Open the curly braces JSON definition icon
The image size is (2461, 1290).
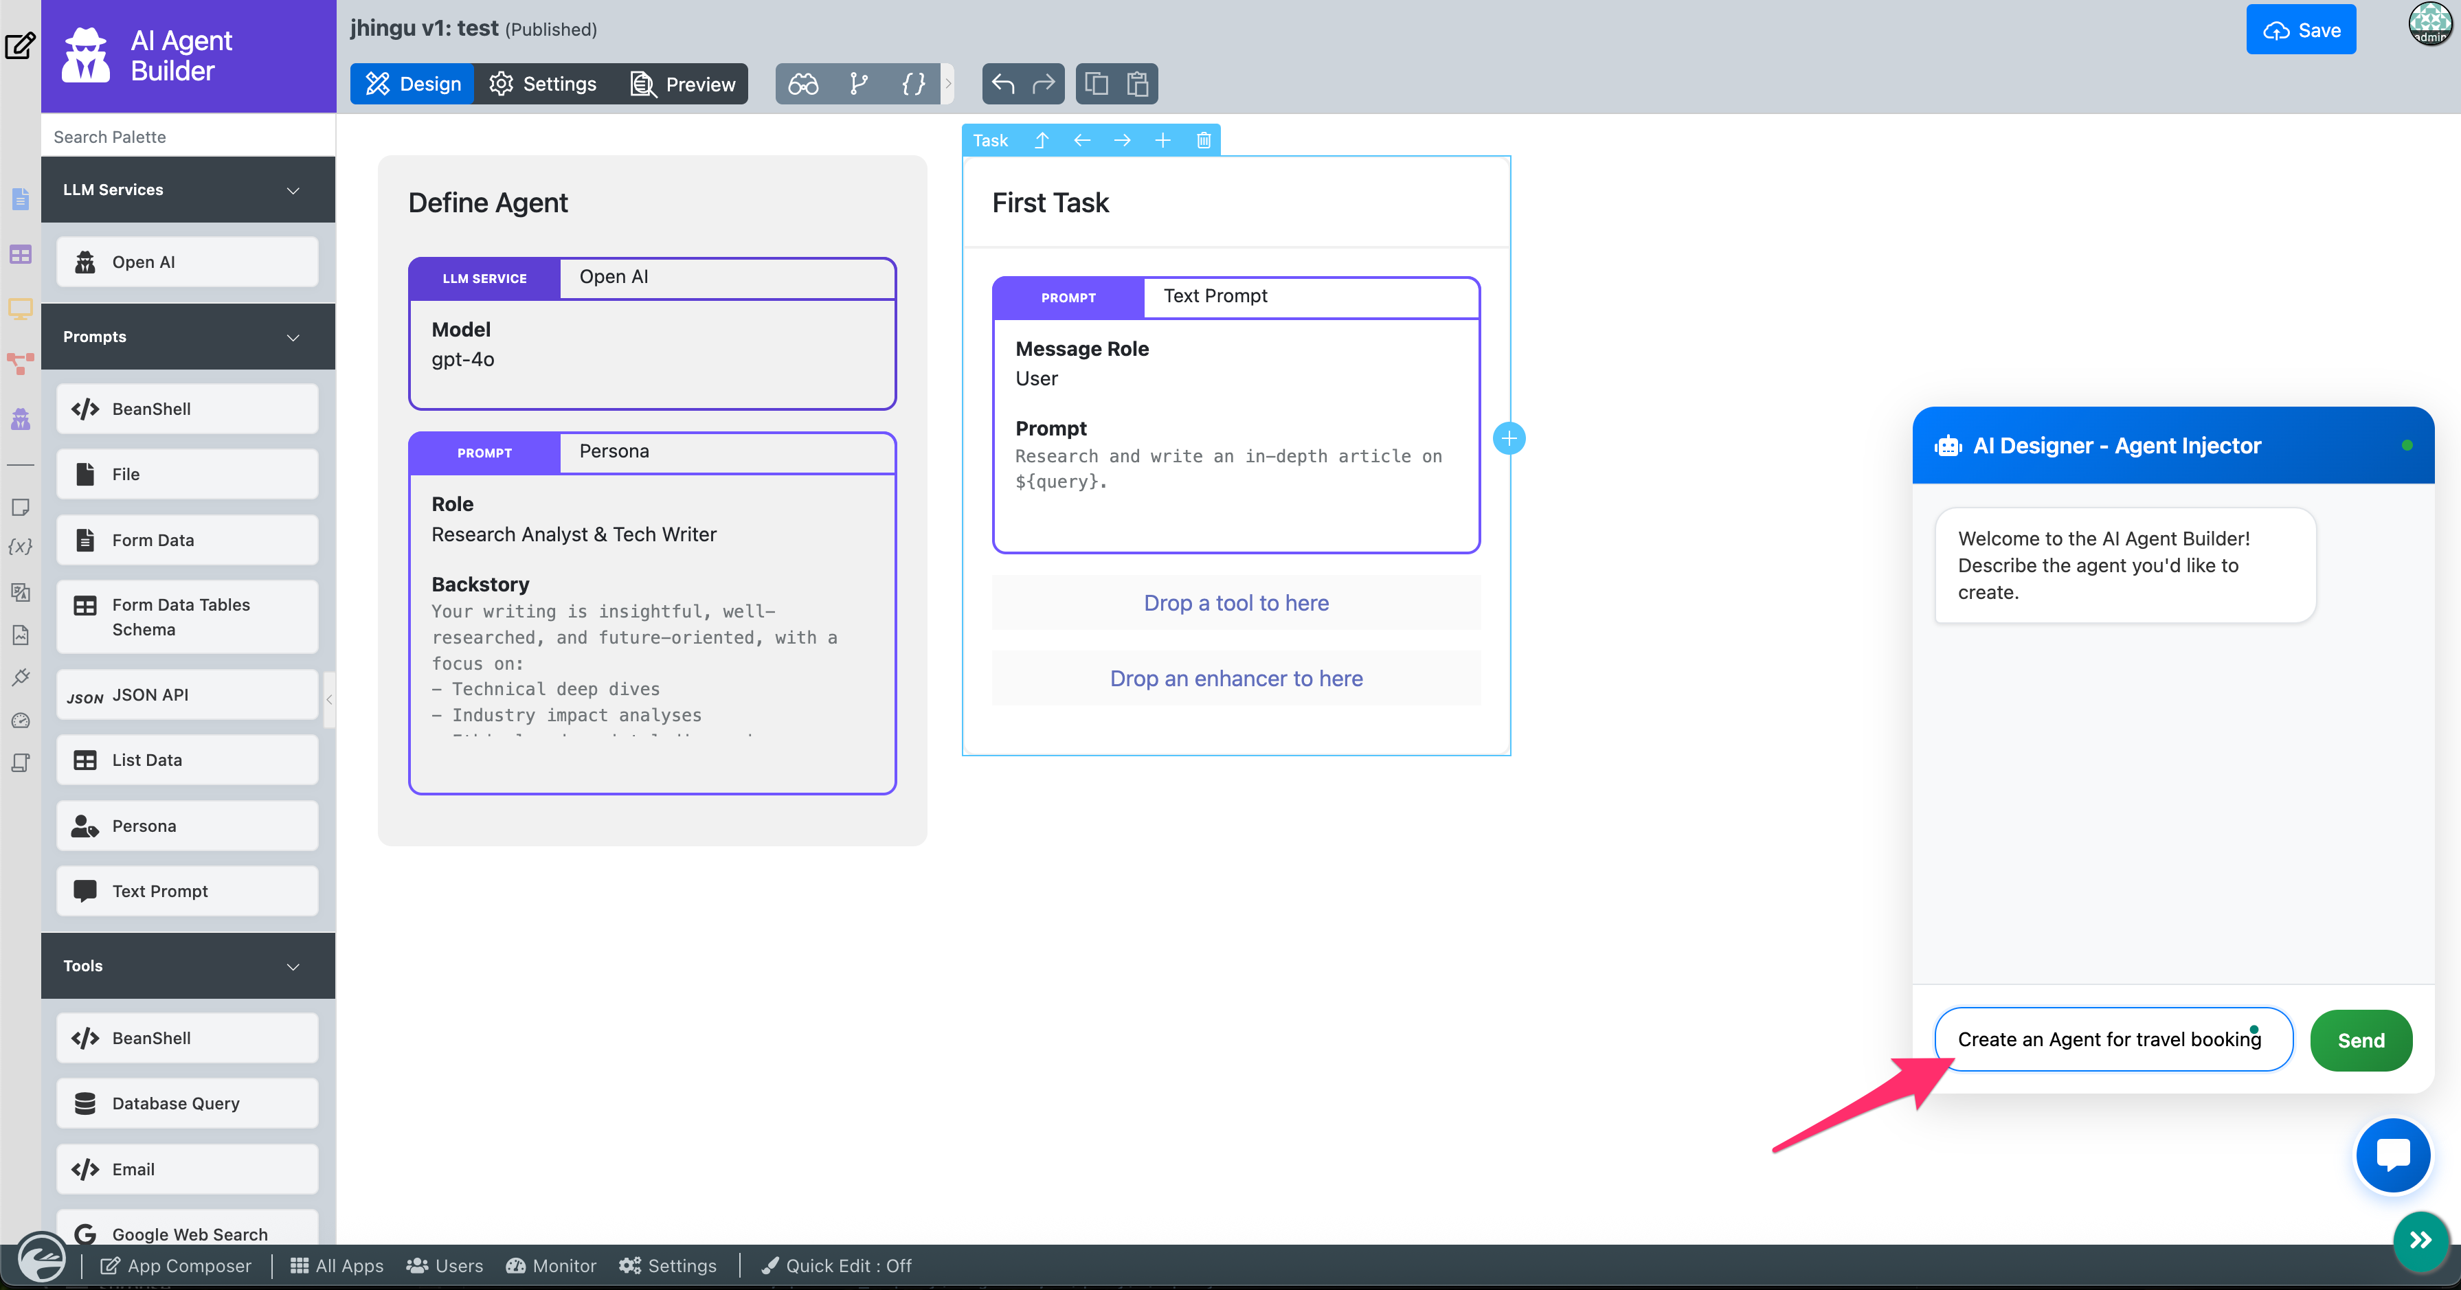913,84
